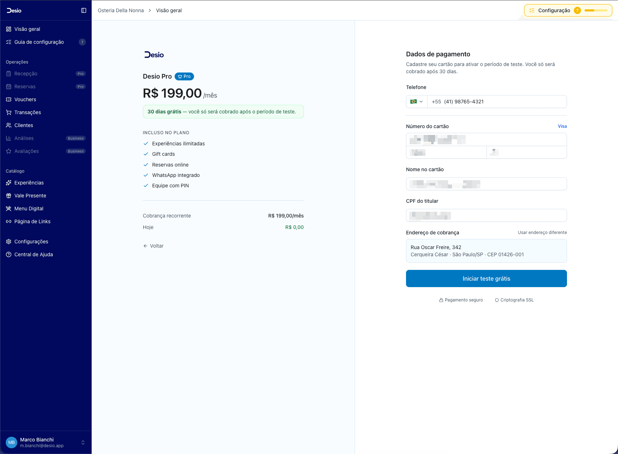618x454 pixels.
Task: Click the Experiências sparkles icon
Action: tap(9, 183)
